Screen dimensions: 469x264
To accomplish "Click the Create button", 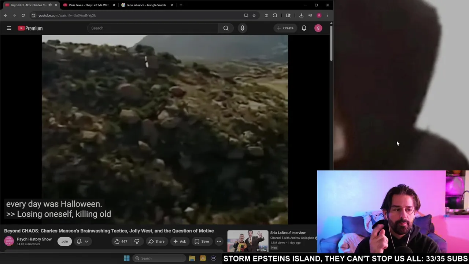I will coord(285,28).
